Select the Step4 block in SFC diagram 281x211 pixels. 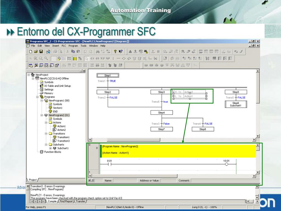(162, 113)
